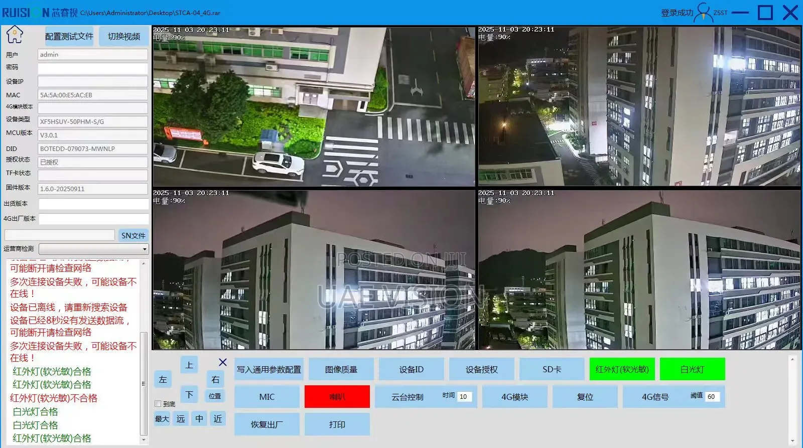The width and height of the screenshot is (803, 448).
Task: Click button panel scrollbar up arrow
Action: (792, 359)
